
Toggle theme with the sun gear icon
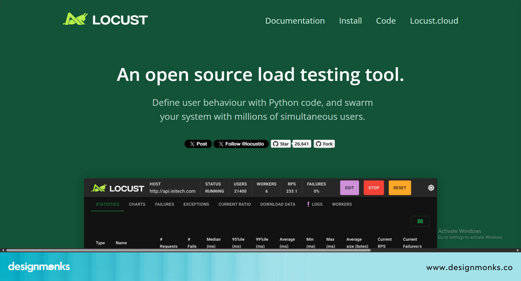point(431,188)
